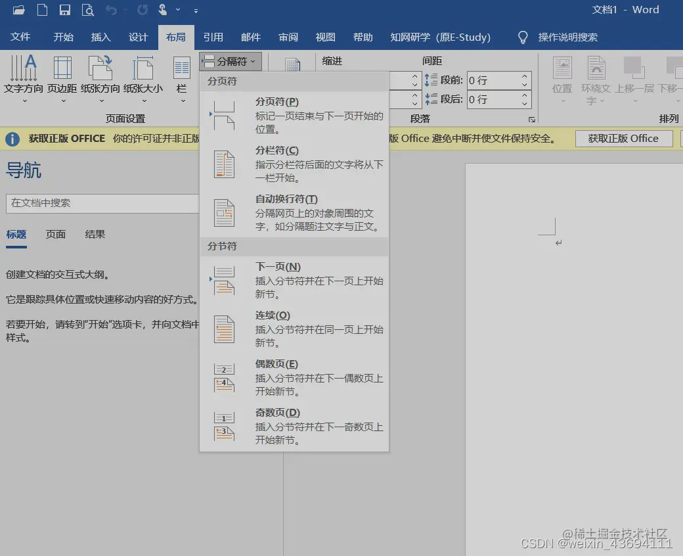The width and height of the screenshot is (683, 556).
Task: Increase 段前 spacing with up arrow
Action: pos(525,76)
